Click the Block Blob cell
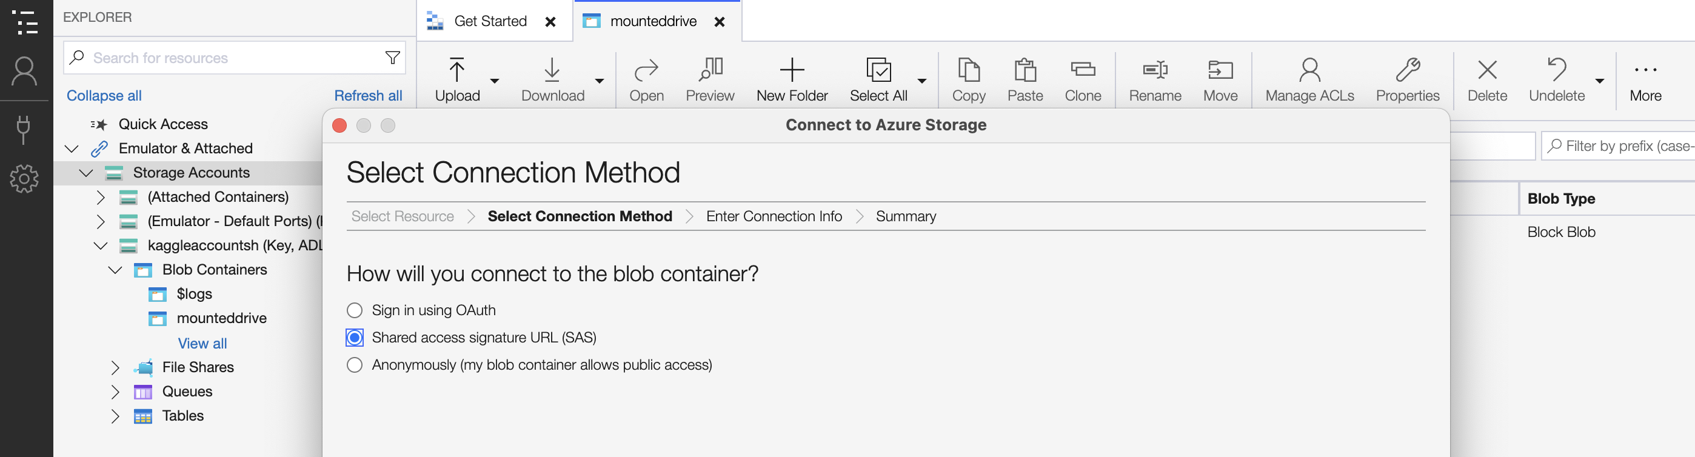Screen dimensions: 1695x457 point(1561,232)
